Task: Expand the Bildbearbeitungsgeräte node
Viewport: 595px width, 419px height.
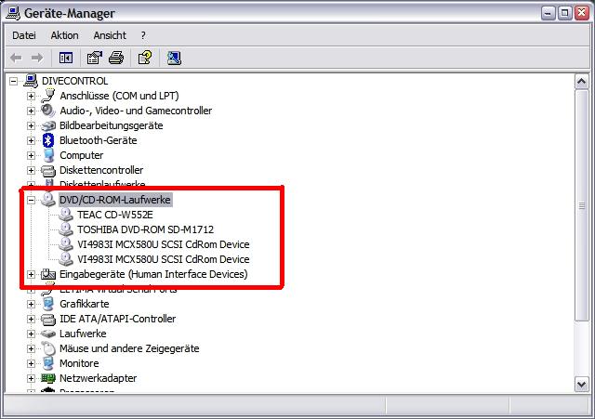Action: [31, 125]
